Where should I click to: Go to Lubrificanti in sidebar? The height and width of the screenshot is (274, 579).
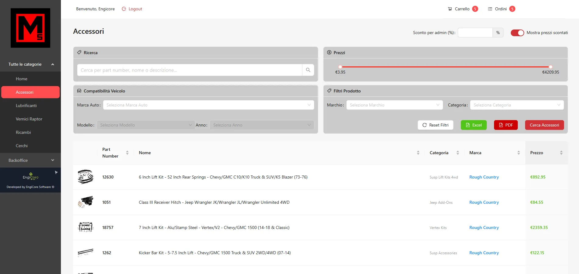point(26,106)
